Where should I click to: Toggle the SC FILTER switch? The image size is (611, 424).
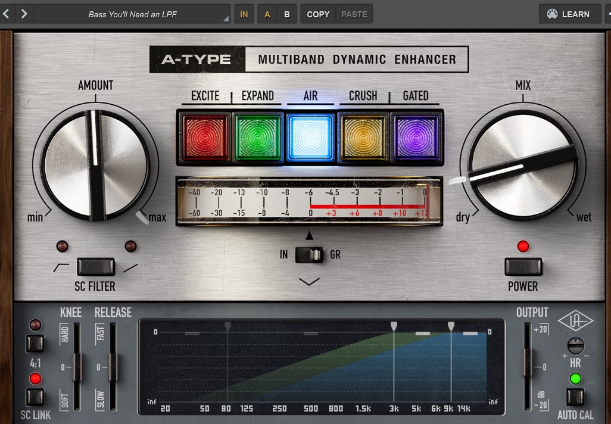[x=95, y=267]
